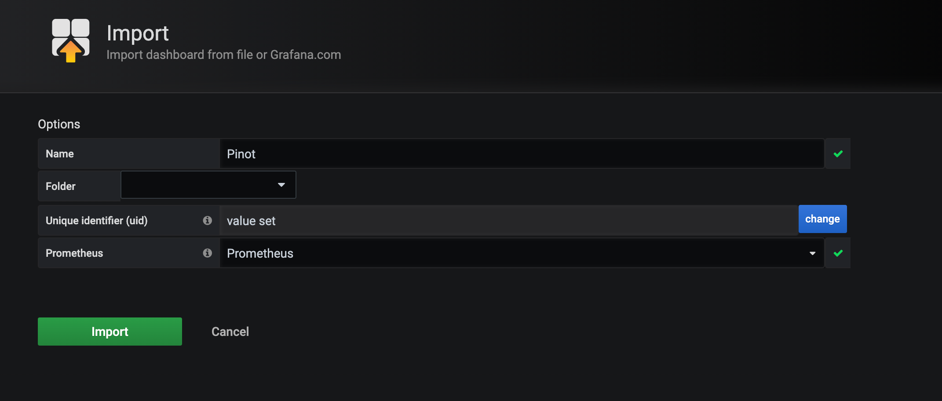This screenshot has height=401, width=942.
Task: Click the caret arrow in Prometheus selector
Action: (812, 253)
